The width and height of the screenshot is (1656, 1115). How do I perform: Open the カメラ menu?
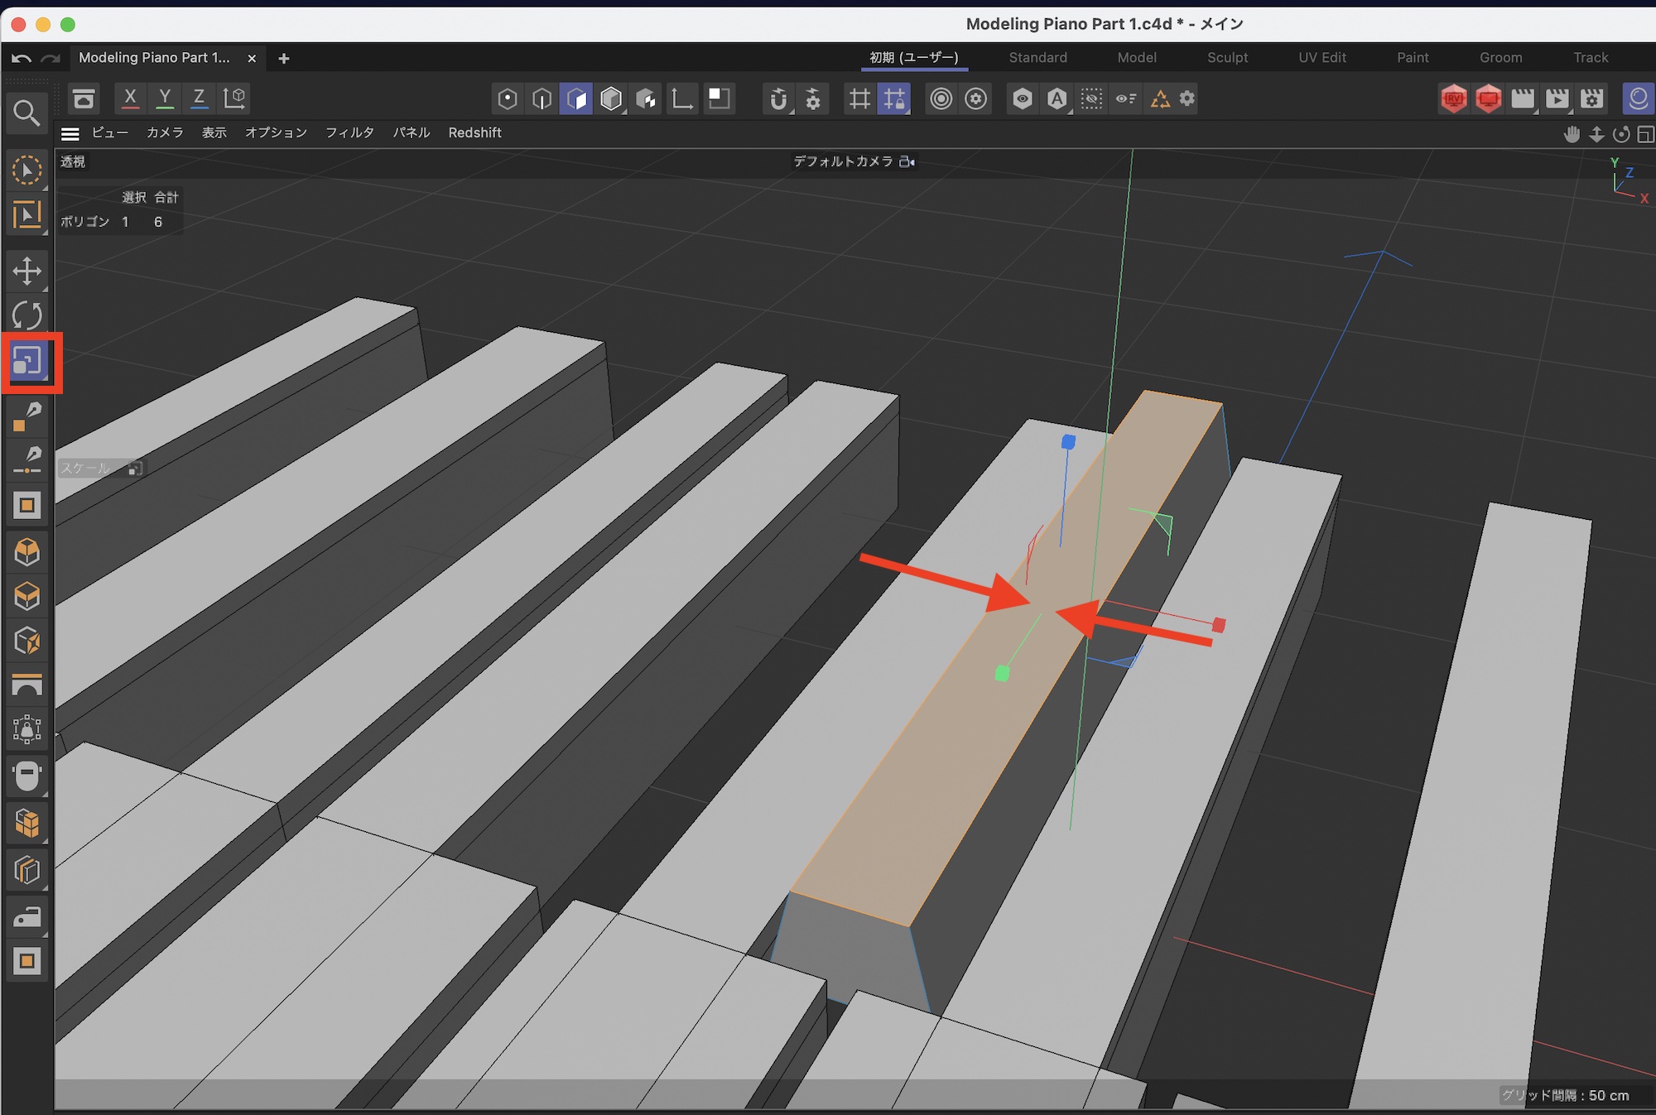click(x=165, y=132)
